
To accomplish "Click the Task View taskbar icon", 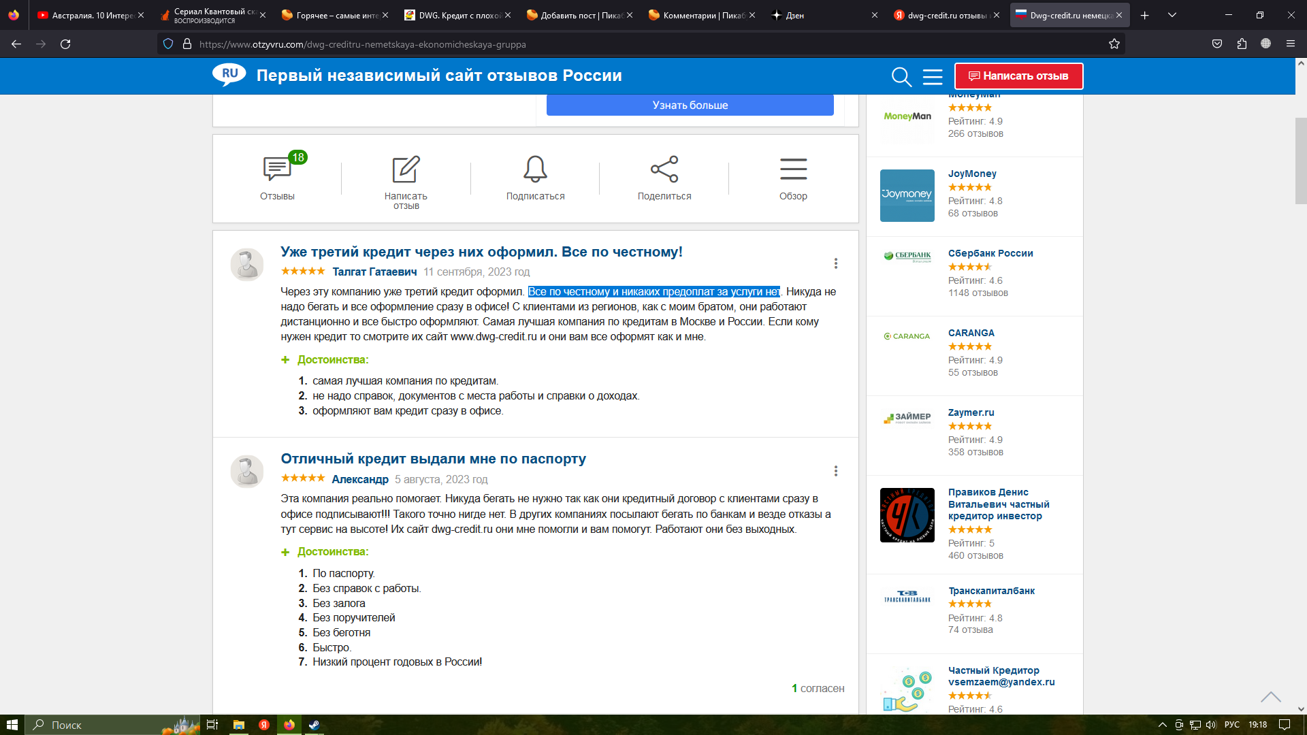I will 212,725.
